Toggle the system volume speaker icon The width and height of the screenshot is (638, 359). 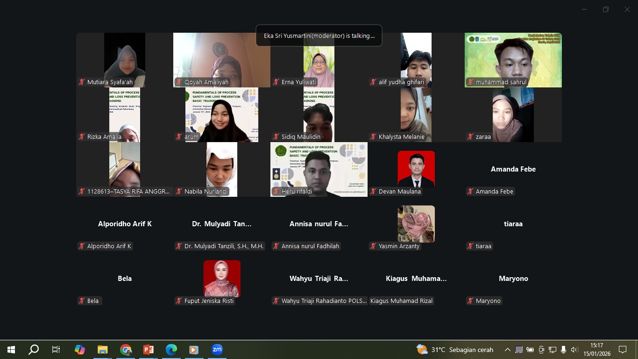[x=574, y=350]
